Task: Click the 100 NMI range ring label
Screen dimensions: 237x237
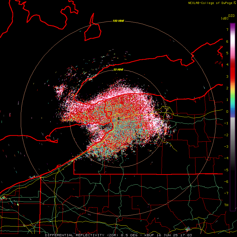Action: [x=118, y=21]
